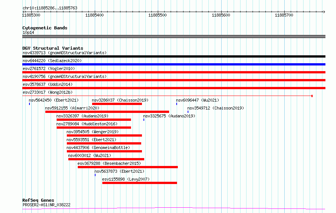Open nsv4437906 (GenomeinaBottle) label
This screenshot has width=336, height=213.
pyautogui.click(x=98, y=148)
